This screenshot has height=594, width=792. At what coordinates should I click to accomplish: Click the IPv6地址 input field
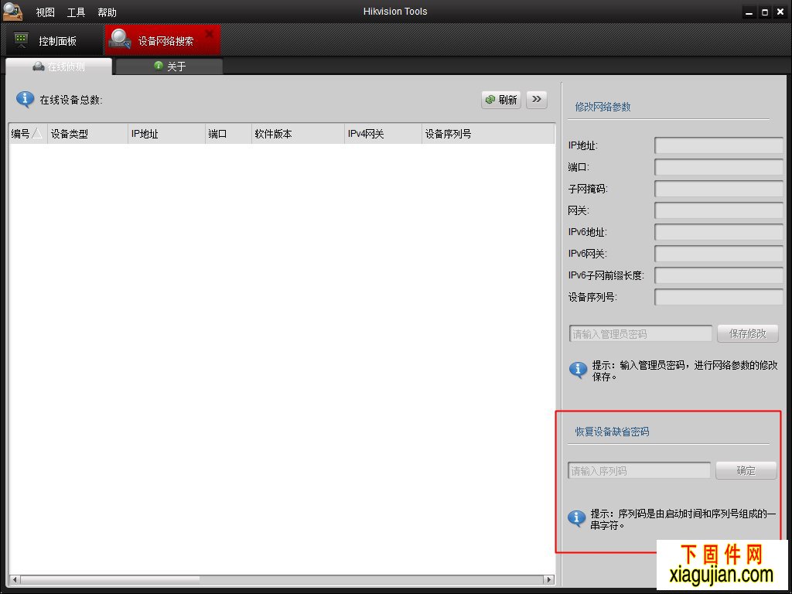click(719, 232)
